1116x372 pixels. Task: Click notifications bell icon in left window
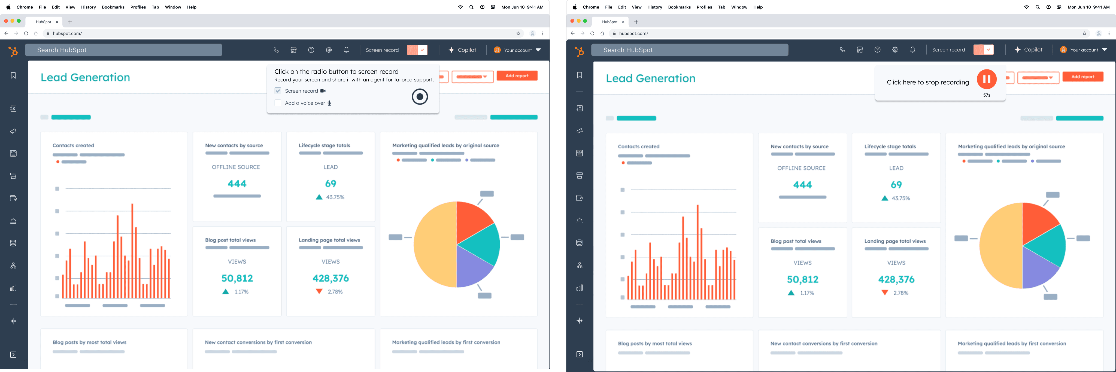[346, 50]
